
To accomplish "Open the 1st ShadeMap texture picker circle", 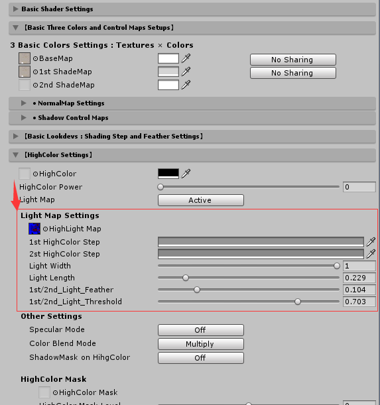I will [35, 72].
